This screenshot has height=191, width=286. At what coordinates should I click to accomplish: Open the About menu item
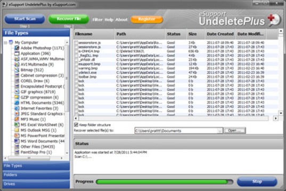[x=121, y=20]
